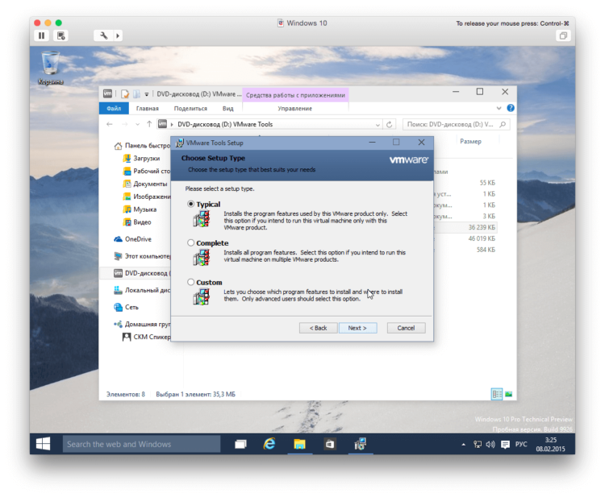Open the Управление ribbon tab
Image resolution: width=605 pixels, height=497 pixels.
pyautogui.click(x=295, y=109)
